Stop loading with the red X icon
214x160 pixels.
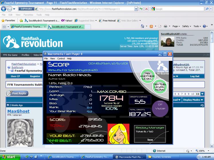146,9
